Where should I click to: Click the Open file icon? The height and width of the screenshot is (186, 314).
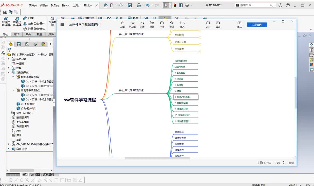point(120,5)
